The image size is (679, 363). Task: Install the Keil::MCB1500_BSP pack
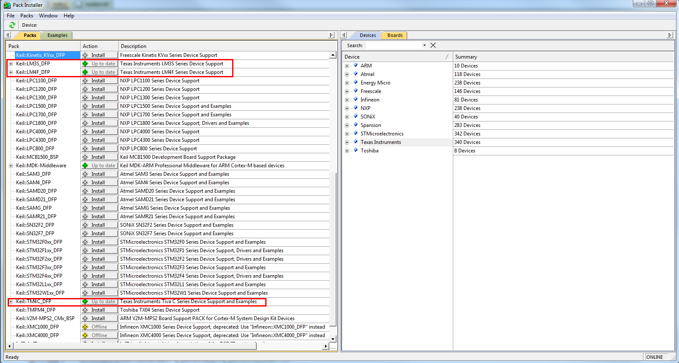click(x=99, y=157)
